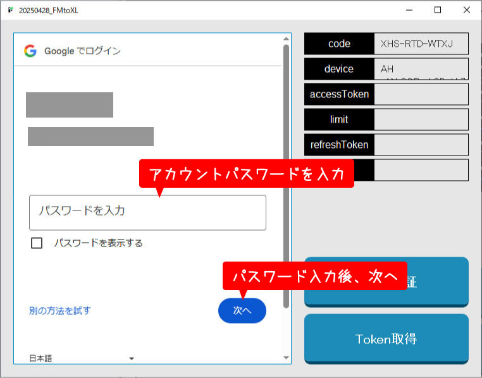
Task: Click the limit value field
Action: pos(421,119)
